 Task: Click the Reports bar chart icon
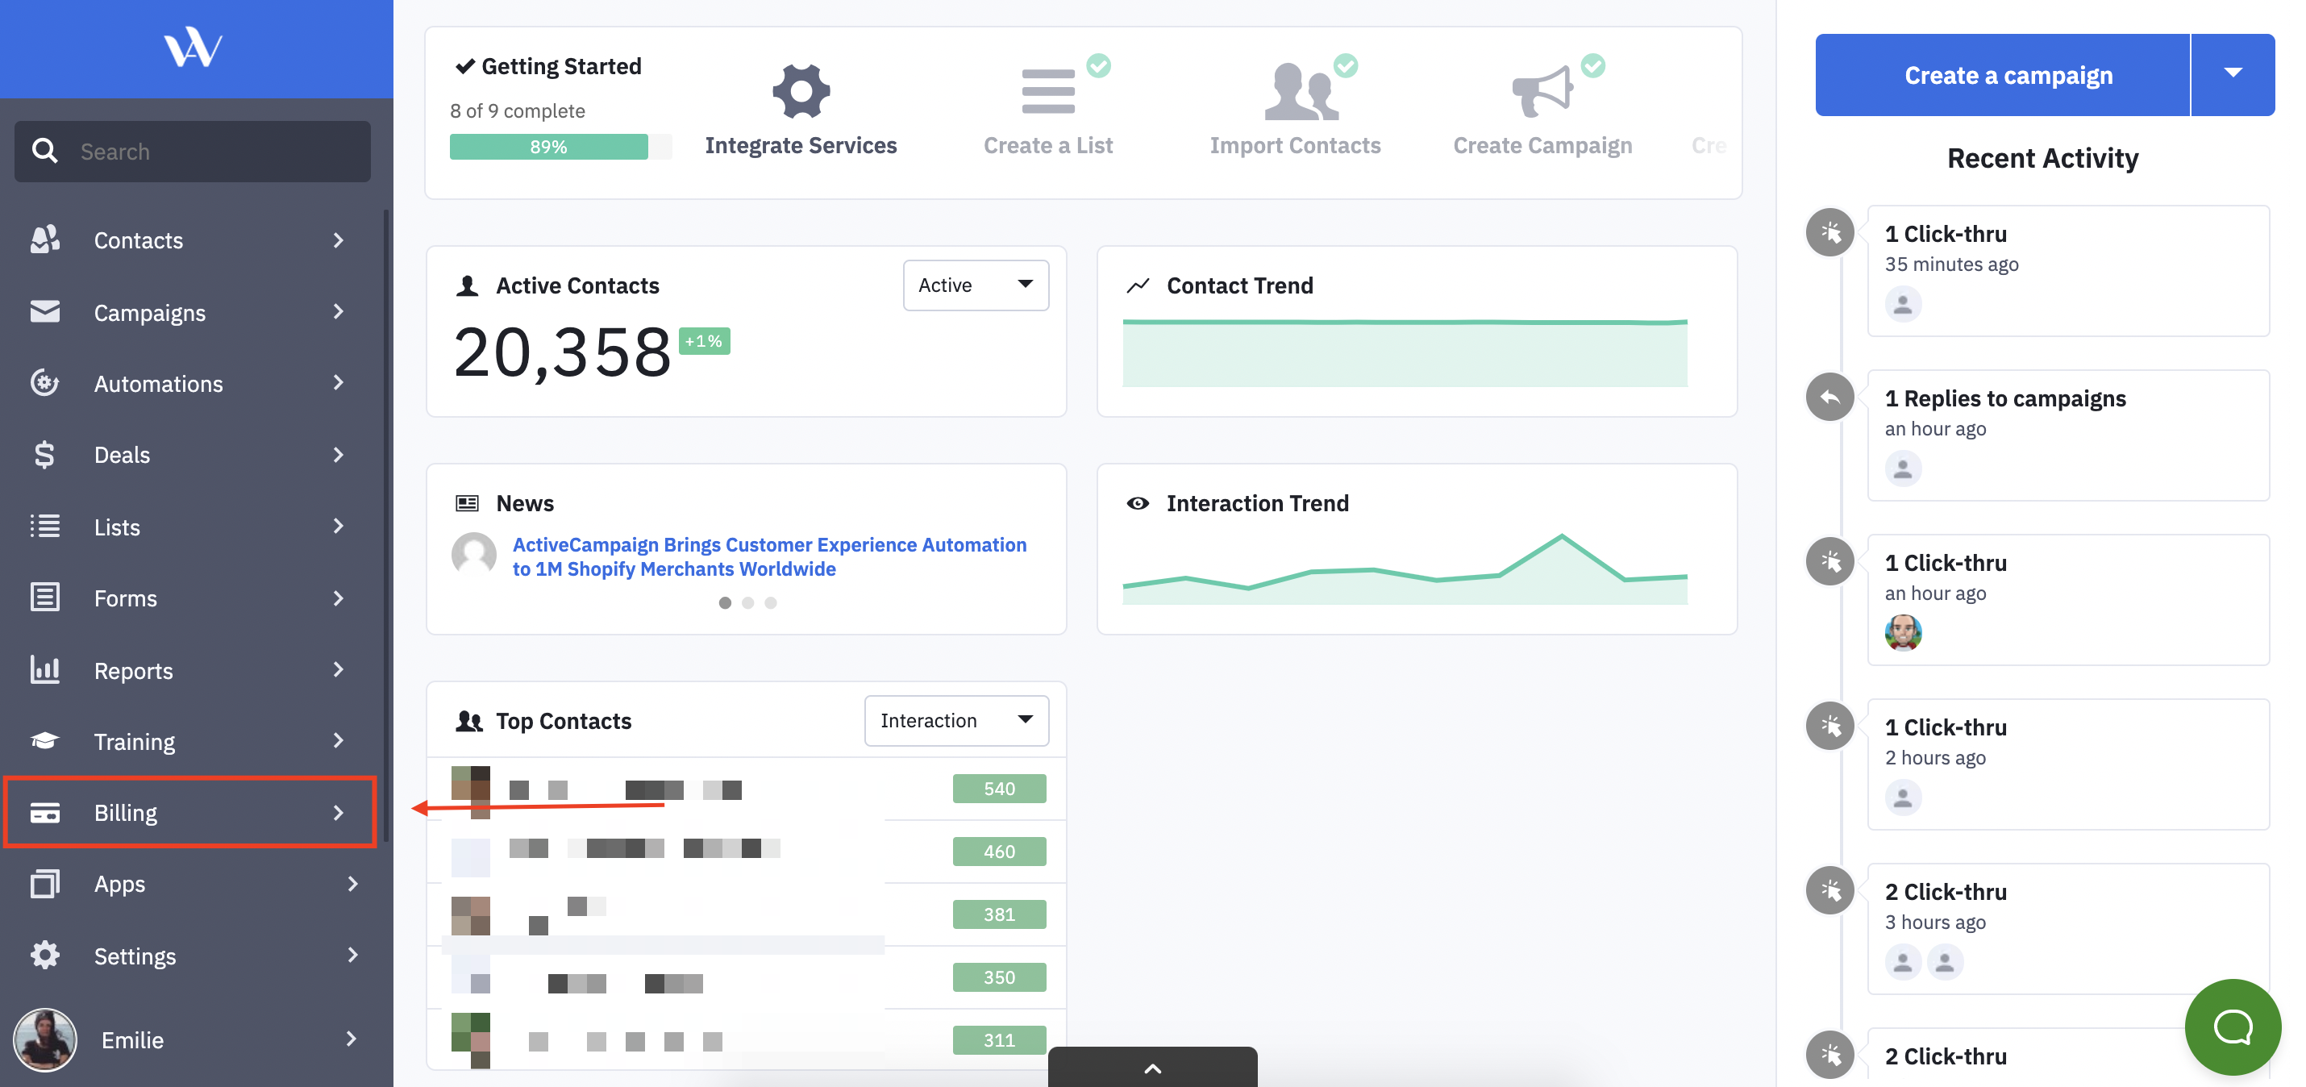(x=45, y=670)
